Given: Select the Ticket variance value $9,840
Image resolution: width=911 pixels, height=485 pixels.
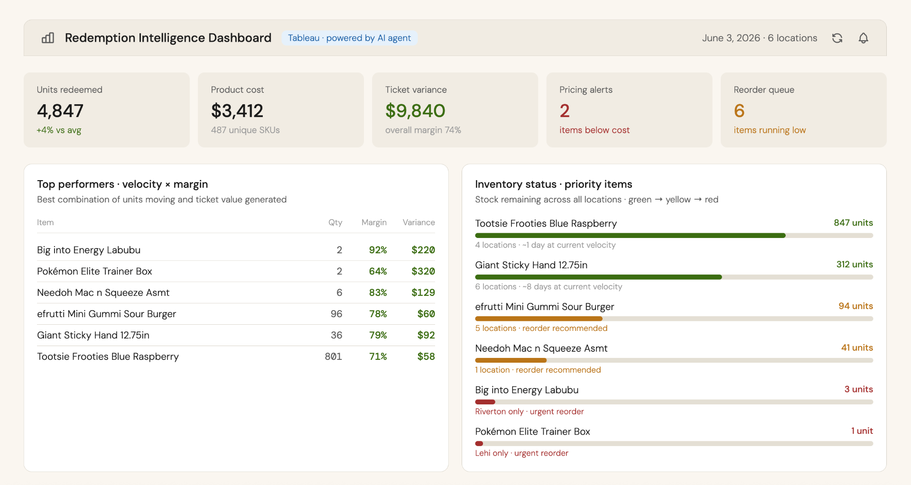Looking at the screenshot, I should (415, 111).
